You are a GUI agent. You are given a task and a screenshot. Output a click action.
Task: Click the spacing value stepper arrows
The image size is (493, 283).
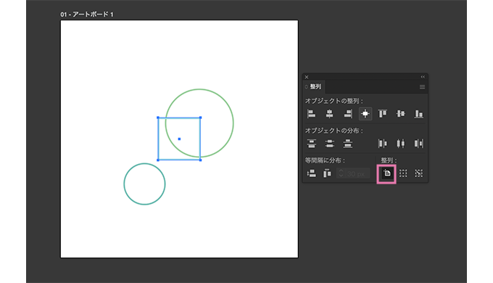point(341,173)
